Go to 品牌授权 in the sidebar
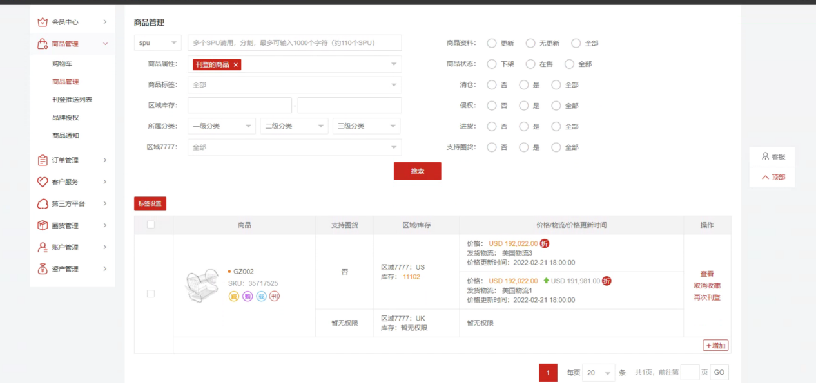The image size is (816, 383). click(66, 118)
